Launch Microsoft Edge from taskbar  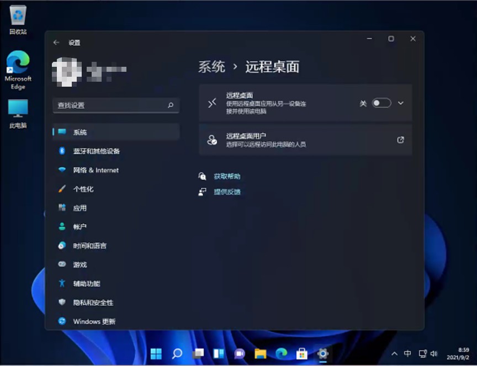(281, 353)
